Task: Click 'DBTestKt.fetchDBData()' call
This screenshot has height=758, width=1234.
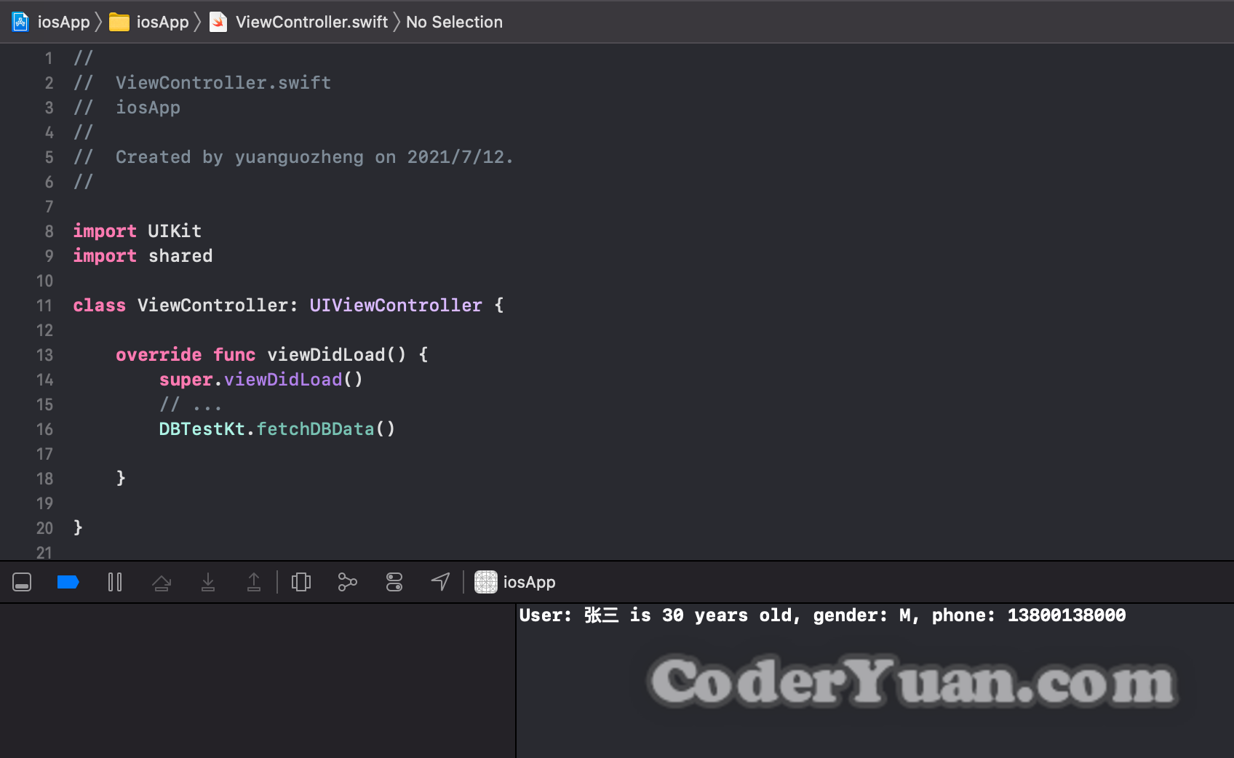Action: point(277,429)
